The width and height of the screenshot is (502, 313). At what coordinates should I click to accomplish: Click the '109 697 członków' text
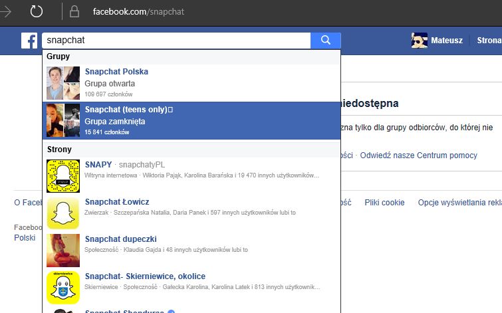[x=108, y=94]
